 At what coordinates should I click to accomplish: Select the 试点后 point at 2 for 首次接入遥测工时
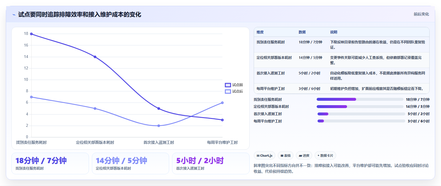(x=159, y=126)
